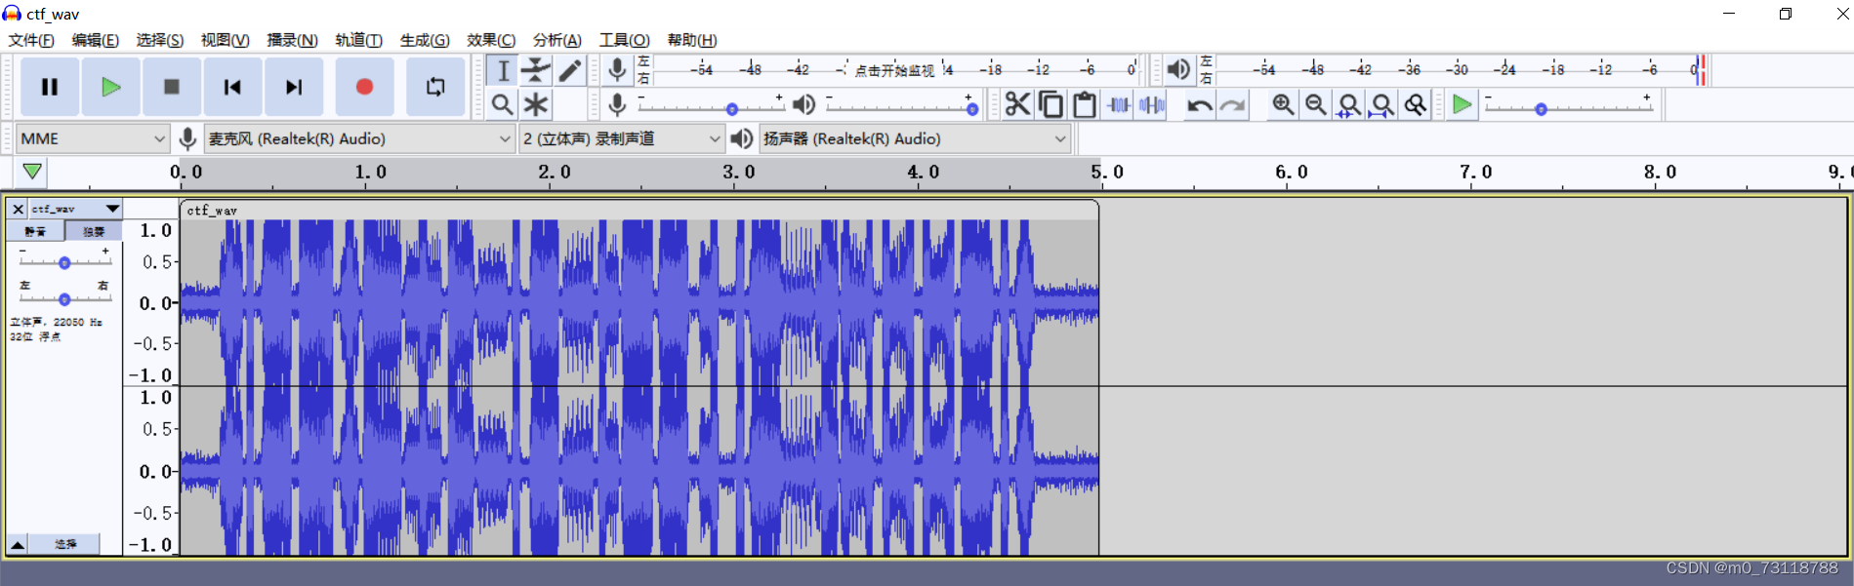Open the ctf_wav track name dropdown menu
Viewport: 1854px width, 586px height.
coord(75,209)
